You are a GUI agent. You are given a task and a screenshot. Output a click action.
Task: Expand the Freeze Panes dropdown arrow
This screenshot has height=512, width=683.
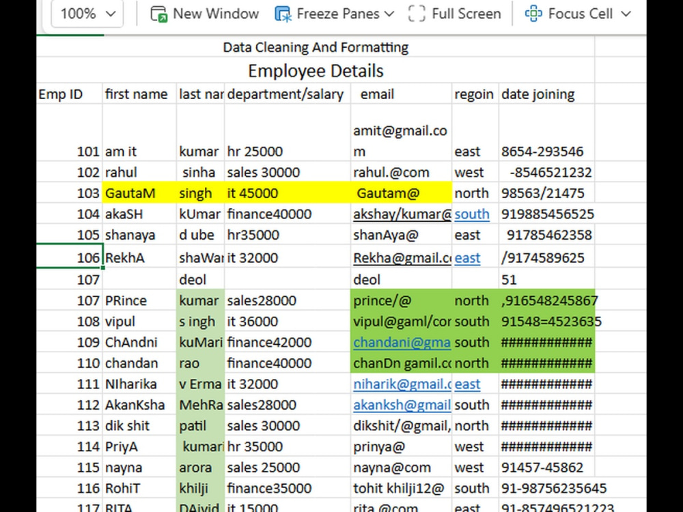point(389,14)
